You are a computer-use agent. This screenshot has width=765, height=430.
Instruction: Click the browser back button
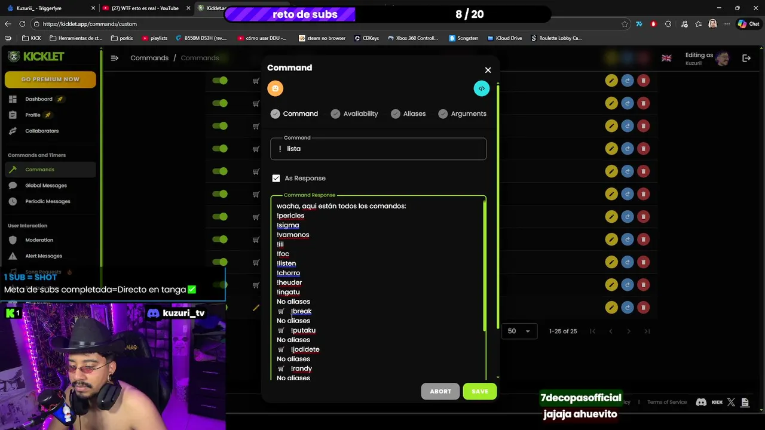pyautogui.click(x=8, y=24)
